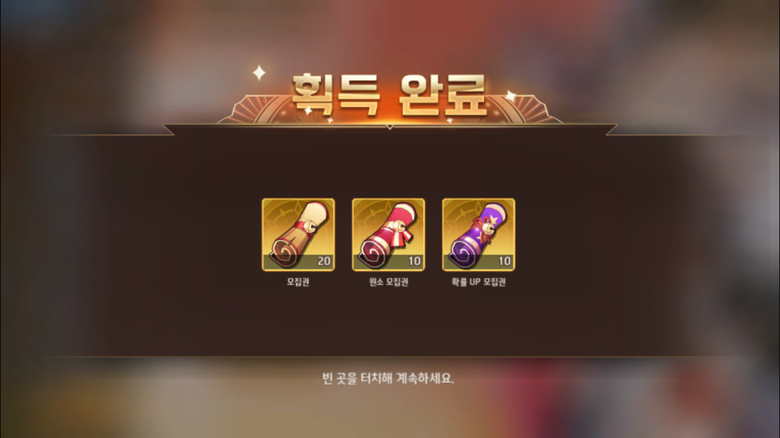
Task: Tap the tan 모집권 scroll icon
Action: point(298,235)
